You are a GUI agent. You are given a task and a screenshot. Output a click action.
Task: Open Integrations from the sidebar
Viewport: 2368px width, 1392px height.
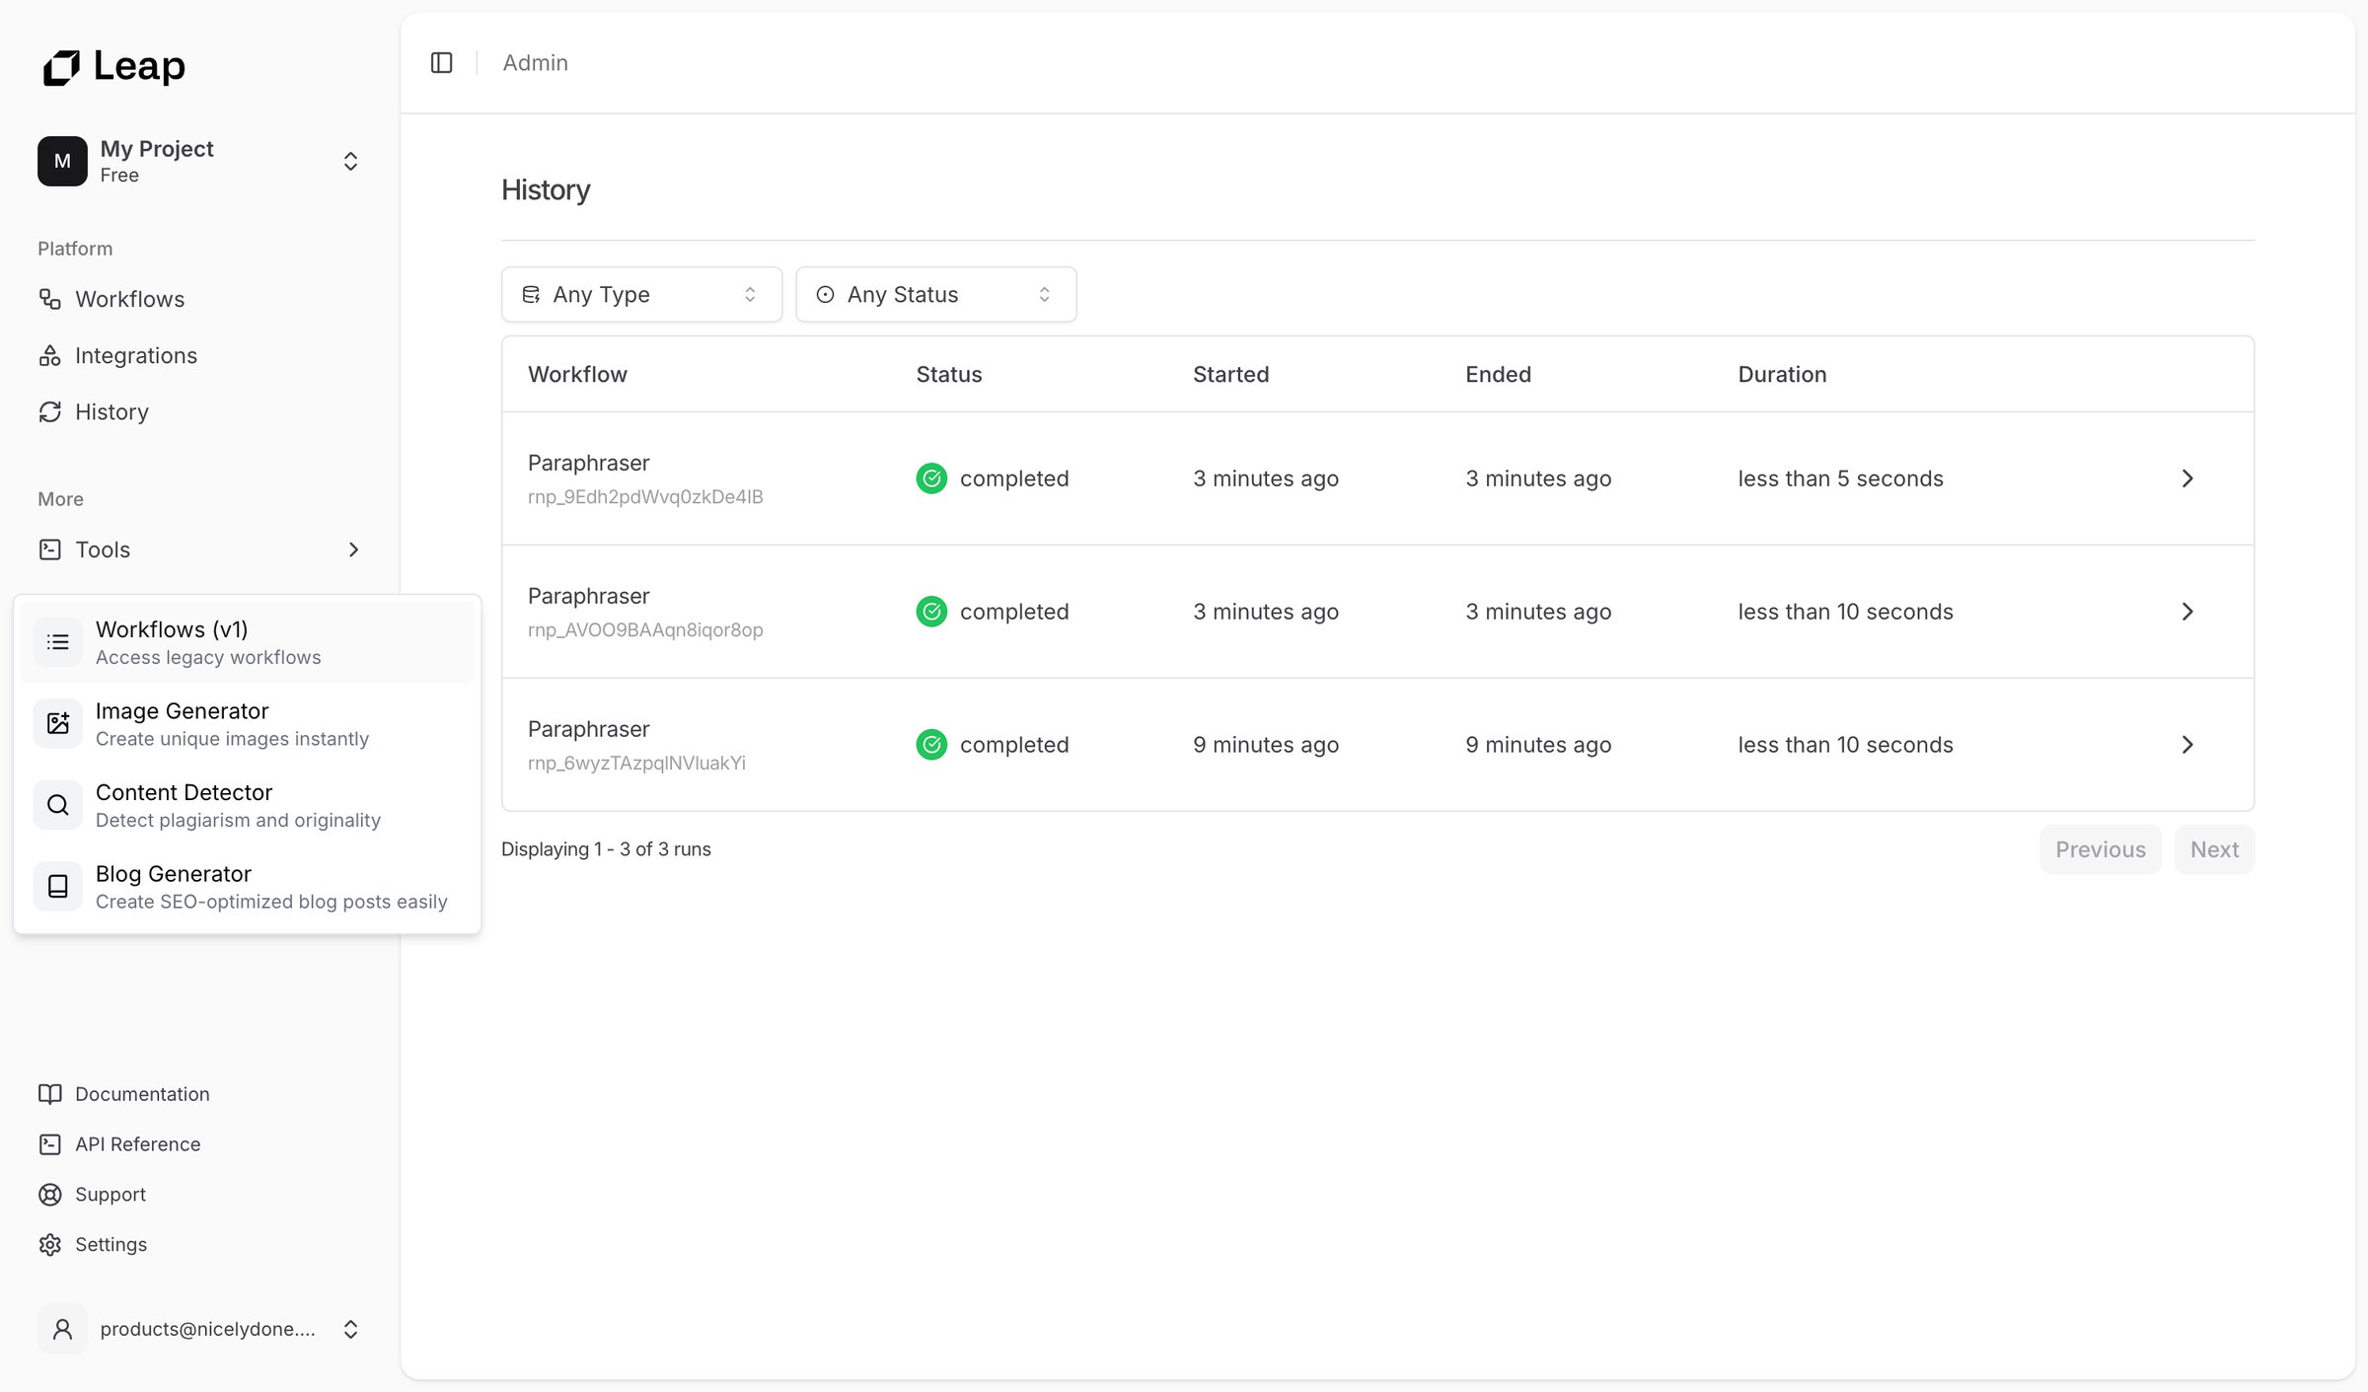tap(200, 355)
